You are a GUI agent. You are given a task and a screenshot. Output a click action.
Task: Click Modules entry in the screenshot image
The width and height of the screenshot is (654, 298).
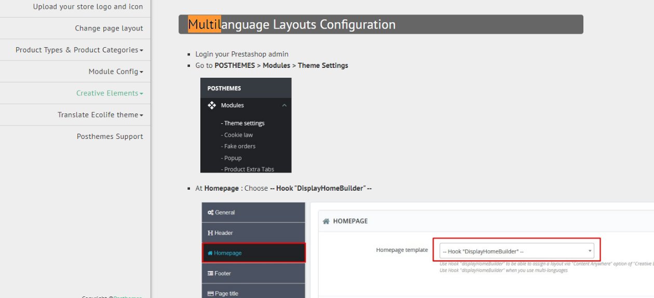point(232,105)
